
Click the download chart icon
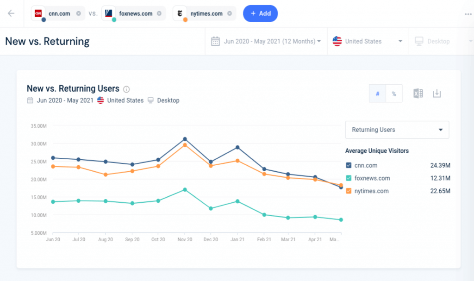tap(437, 93)
